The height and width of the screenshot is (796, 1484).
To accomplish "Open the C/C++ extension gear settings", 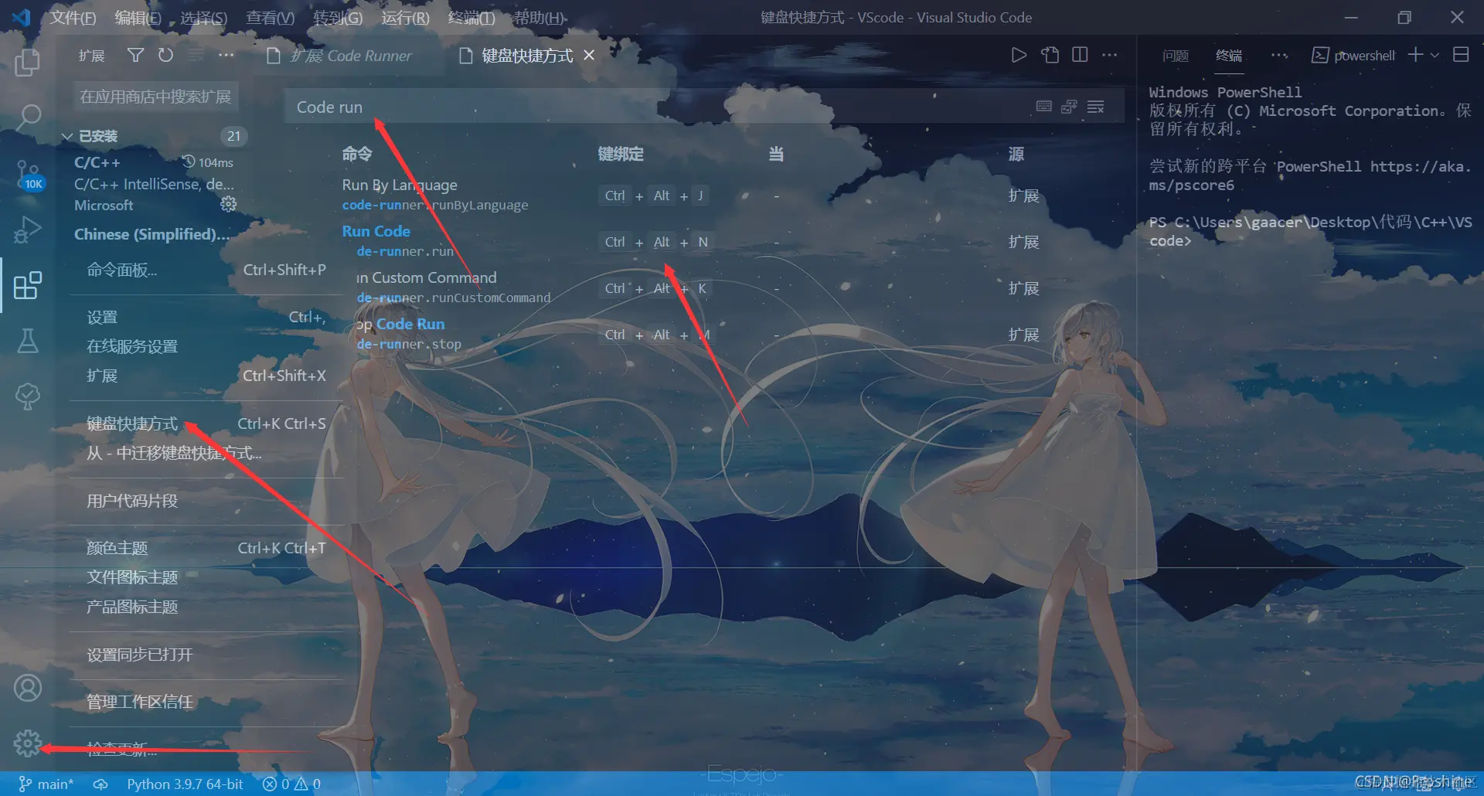I will 228,204.
